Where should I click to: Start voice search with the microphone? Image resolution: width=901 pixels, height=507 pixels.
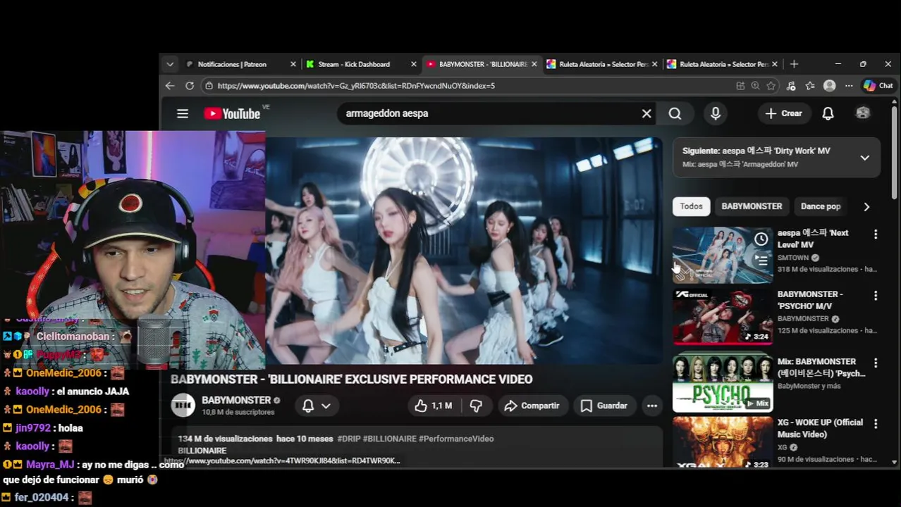pos(716,113)
